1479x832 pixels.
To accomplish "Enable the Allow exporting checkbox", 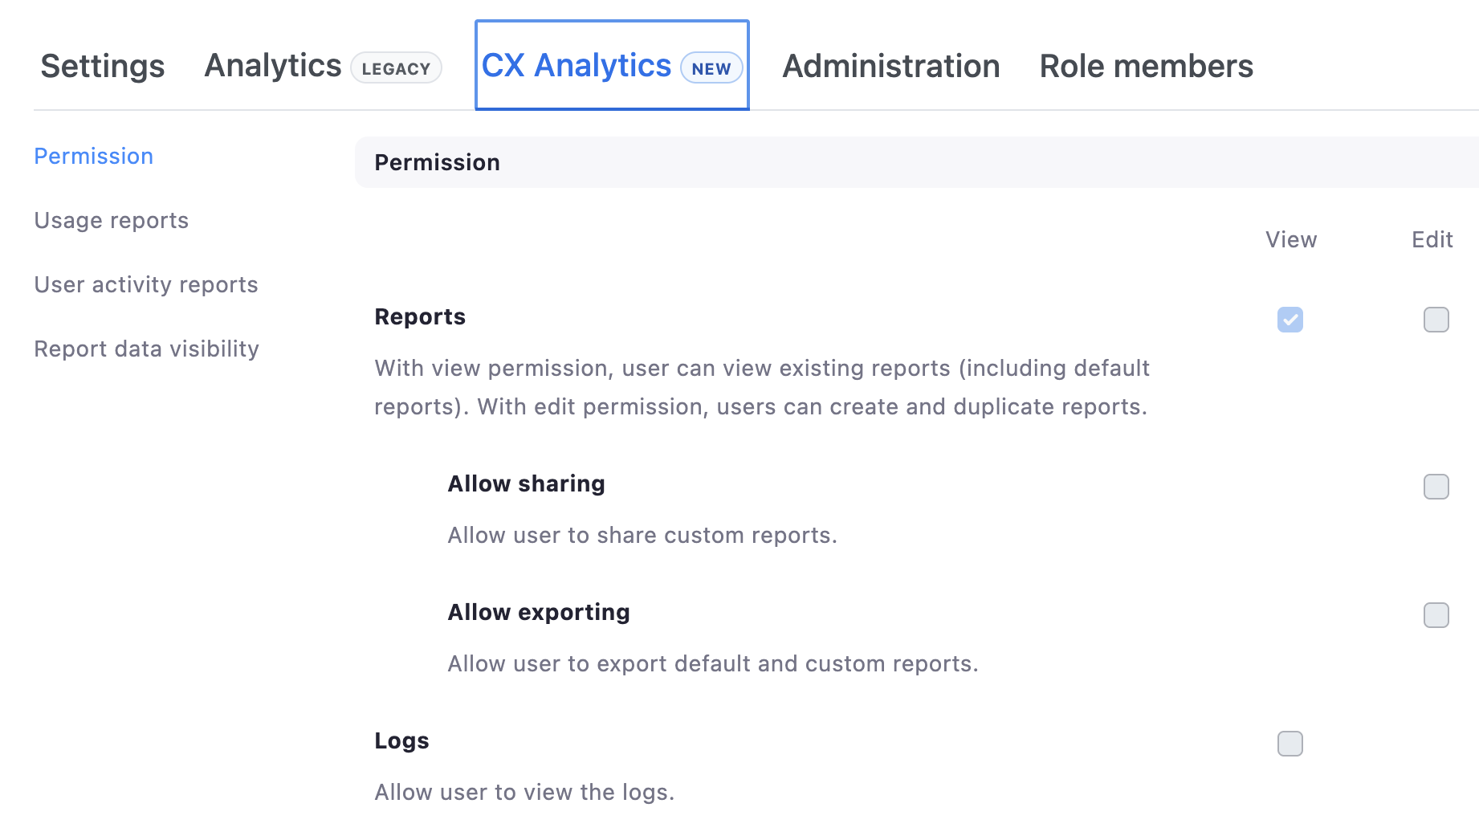I will point(1436,615).
